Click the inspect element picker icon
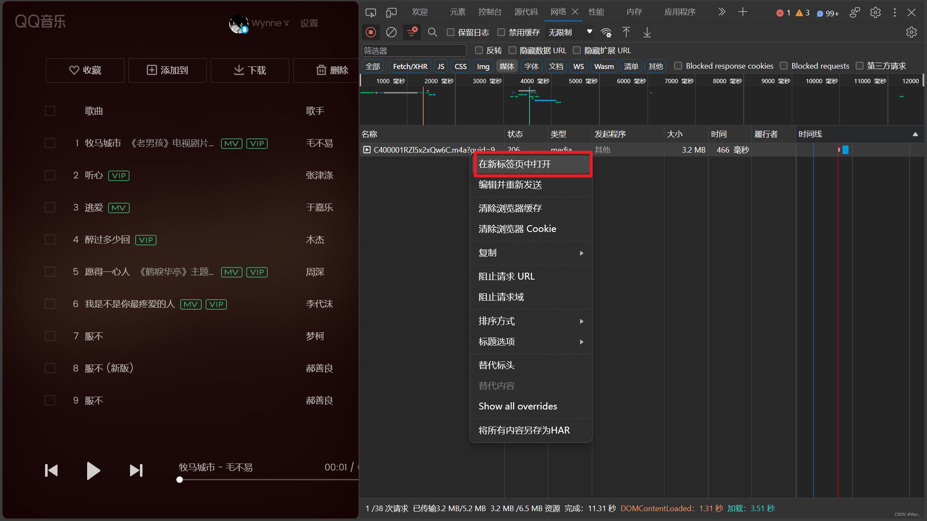927x521 pixels. pyautogui.click(x=370, y=12)
